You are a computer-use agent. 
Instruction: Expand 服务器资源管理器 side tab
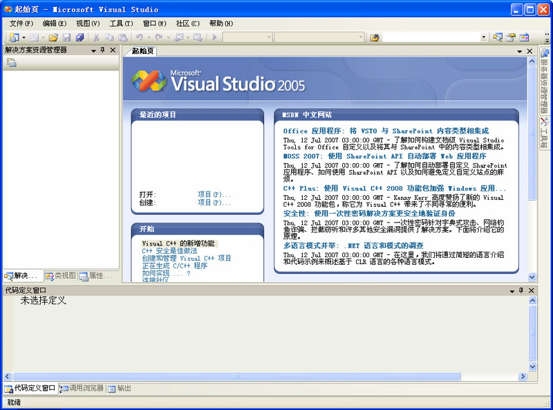point(545,81)
